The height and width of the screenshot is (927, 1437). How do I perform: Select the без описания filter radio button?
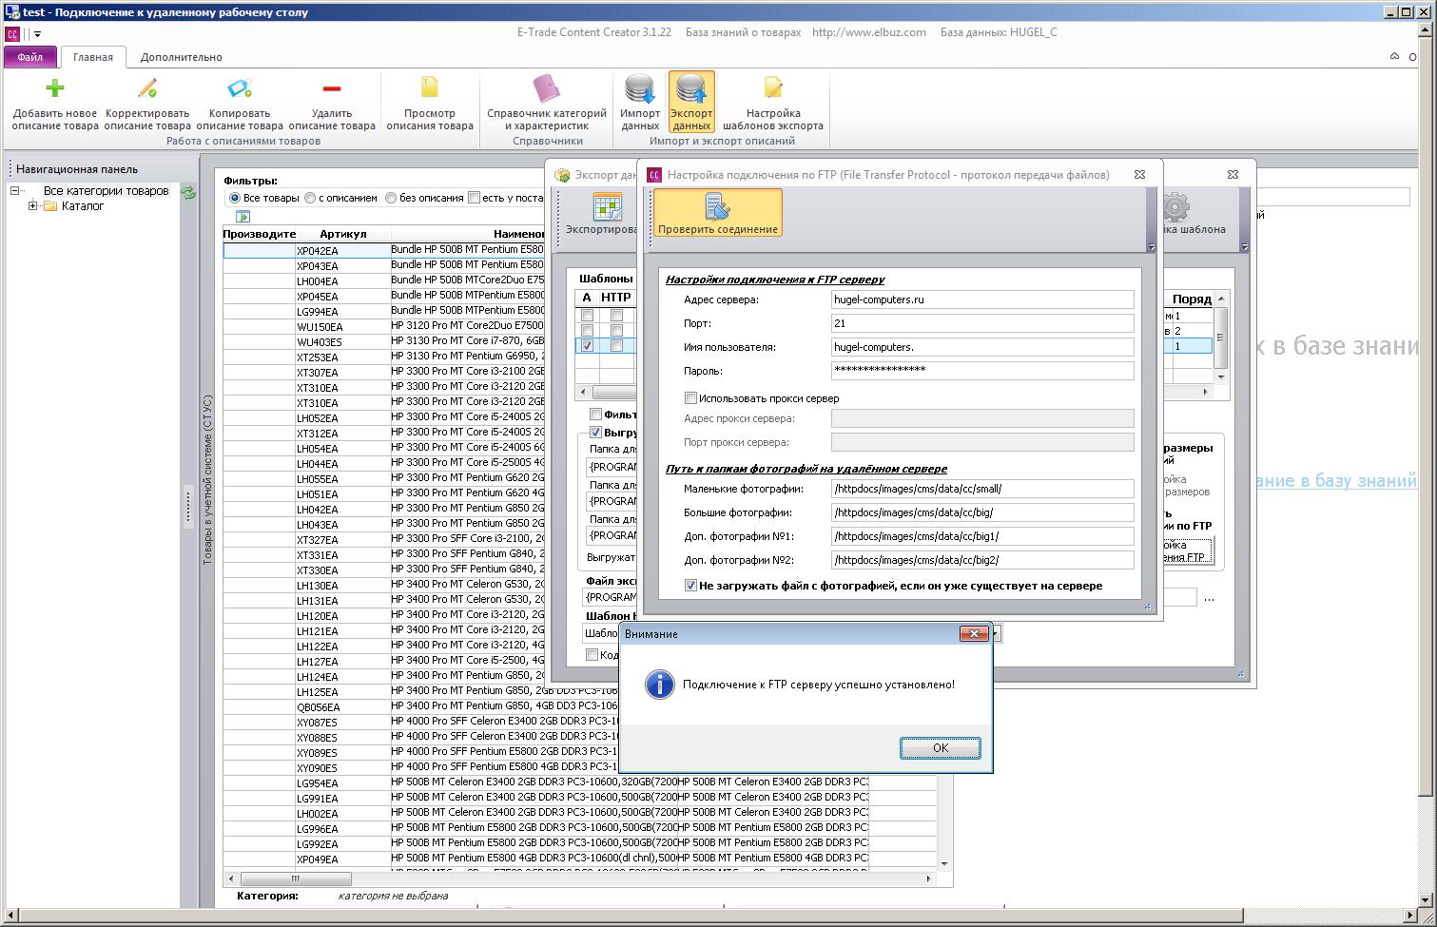tap(391, 198)
